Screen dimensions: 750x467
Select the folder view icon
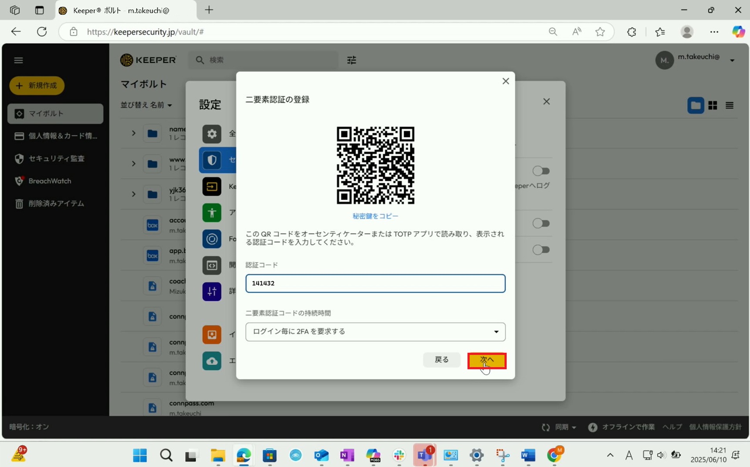(696, 105)
